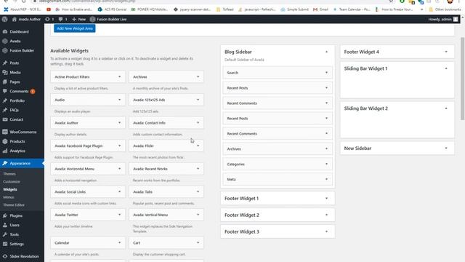
Task: Open Fusion Builder from sidebar icon
Action: 5,50
